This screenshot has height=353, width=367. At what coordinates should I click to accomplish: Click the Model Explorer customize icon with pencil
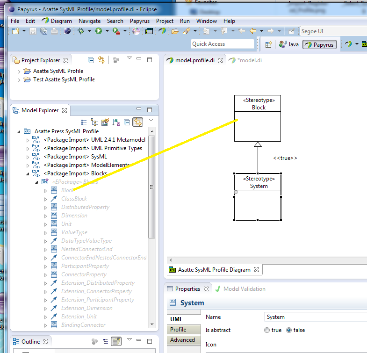(x=105, y=122)
